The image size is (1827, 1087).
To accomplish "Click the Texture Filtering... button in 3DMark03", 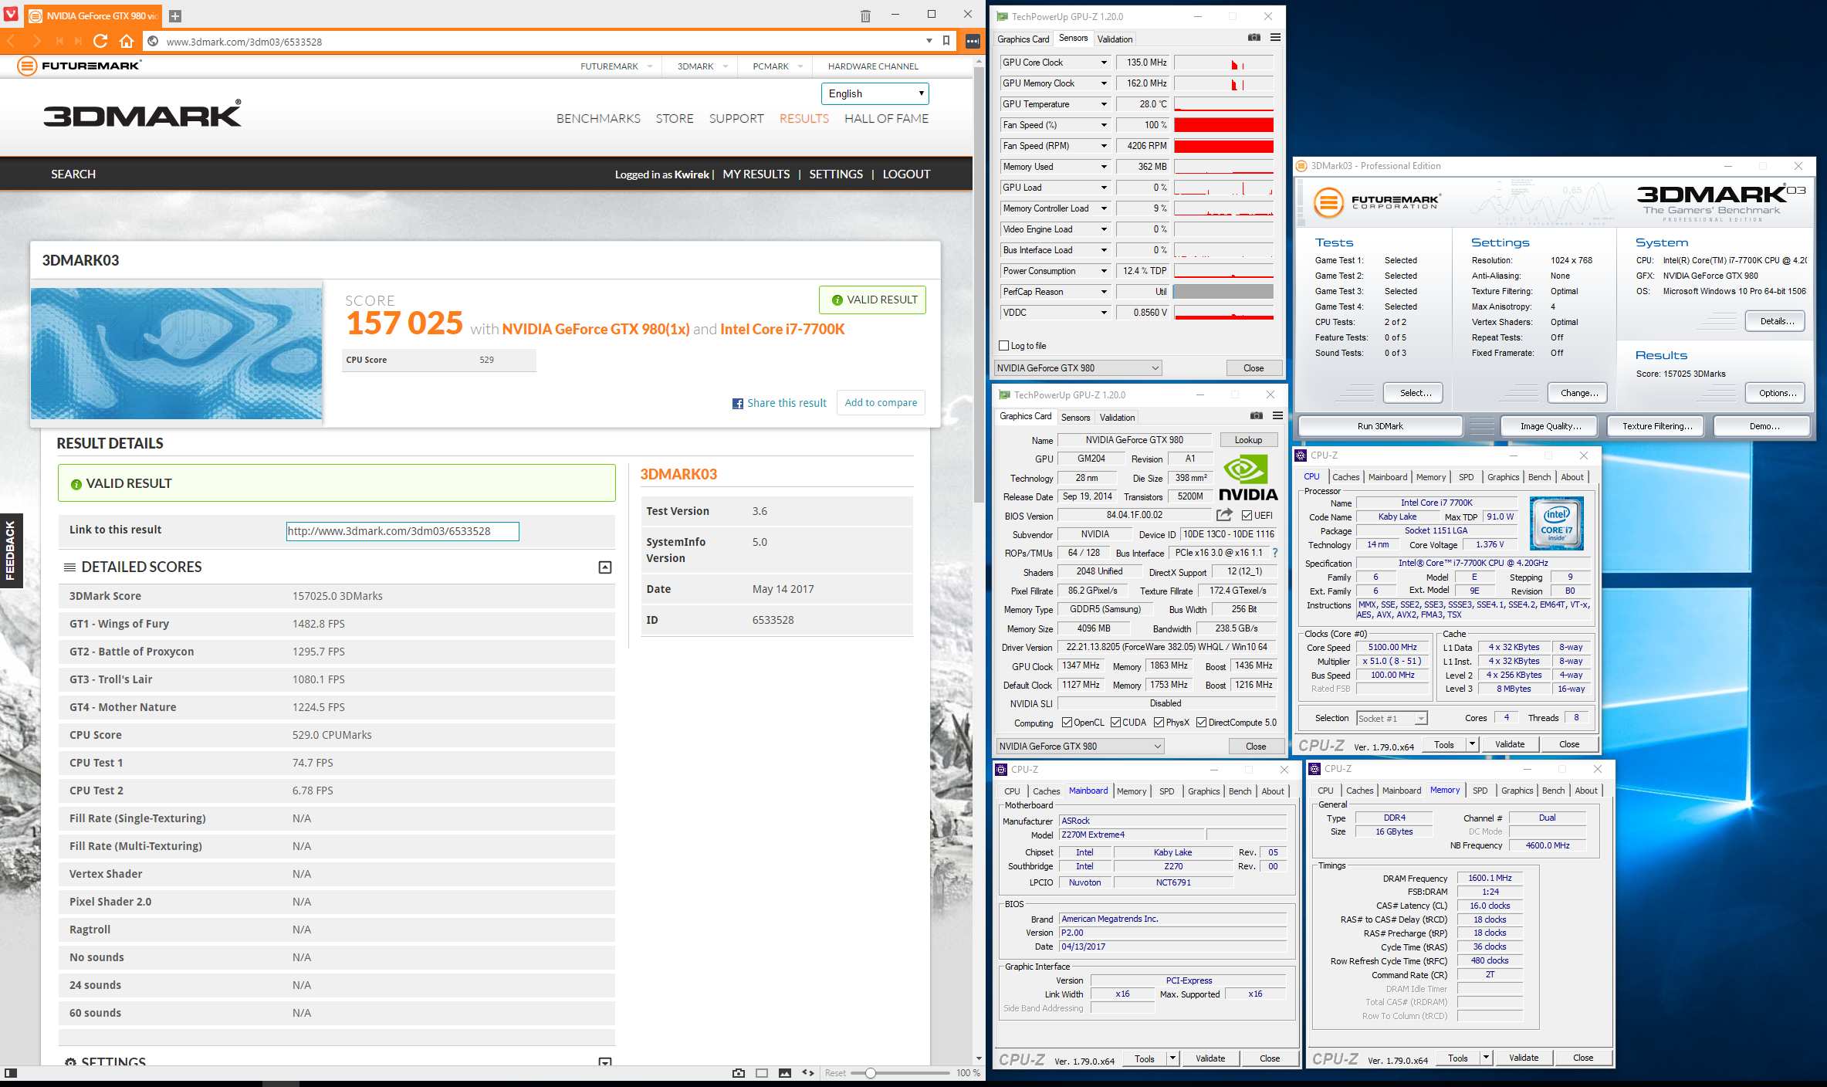I will (x=1656, y=426).
